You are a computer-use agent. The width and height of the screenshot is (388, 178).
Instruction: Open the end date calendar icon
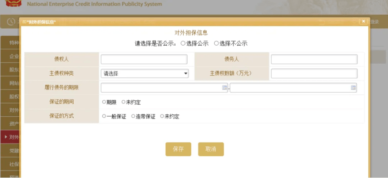click(353, 88)
